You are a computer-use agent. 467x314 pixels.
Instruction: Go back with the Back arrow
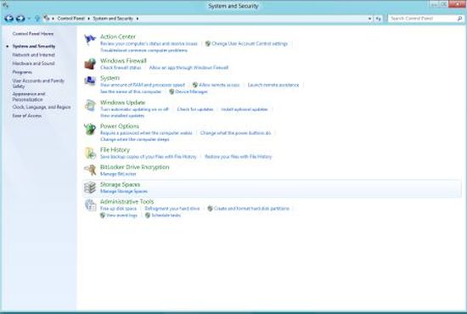[x=9, y=19]
